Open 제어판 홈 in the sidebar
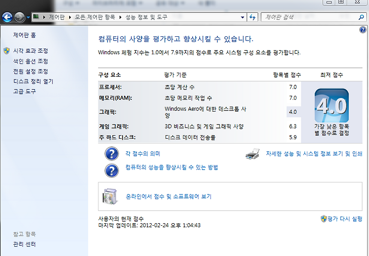 pos(25,35)
